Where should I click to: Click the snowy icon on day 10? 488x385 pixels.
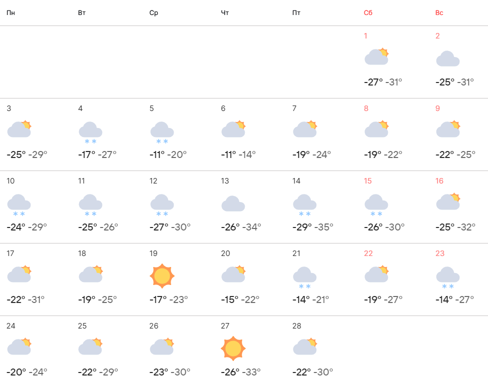pyautogui.click(x=19, y=204)
